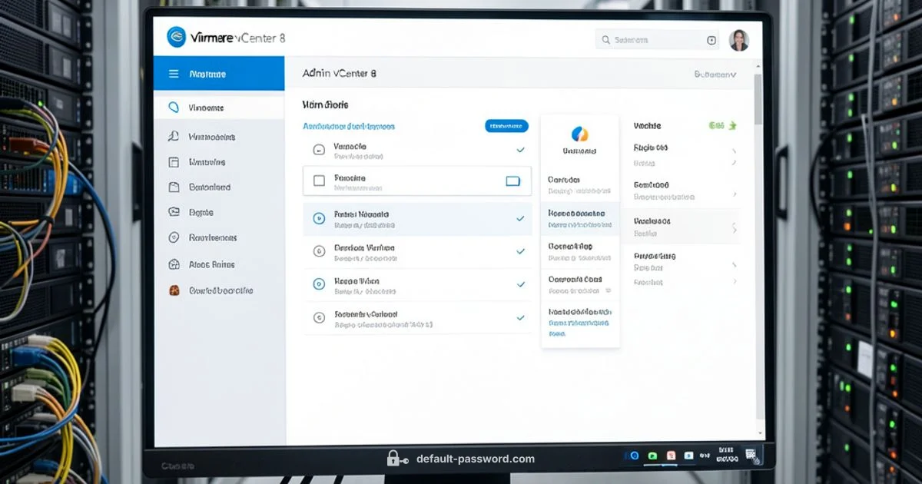Select the orange icon at sidebar bottom
This screenshot has width=922, height=484.
pyautogui.click(x=174, y=290)
